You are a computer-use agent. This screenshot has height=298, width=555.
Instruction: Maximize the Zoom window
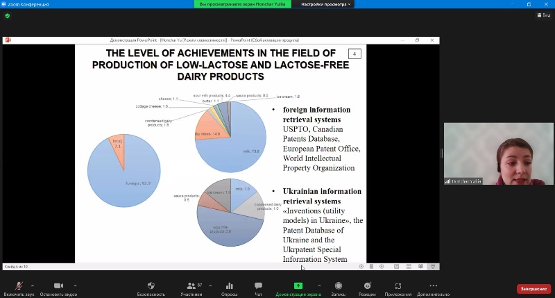point(529,4)
